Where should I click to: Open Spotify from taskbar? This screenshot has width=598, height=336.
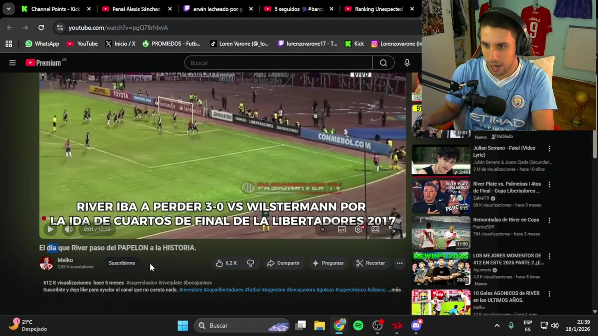pos(358,326)
